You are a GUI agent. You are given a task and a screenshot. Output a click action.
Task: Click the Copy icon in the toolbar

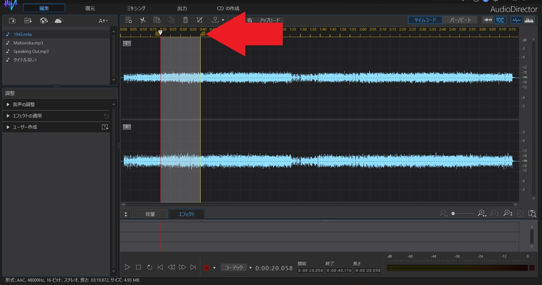(x=157, y=20)
